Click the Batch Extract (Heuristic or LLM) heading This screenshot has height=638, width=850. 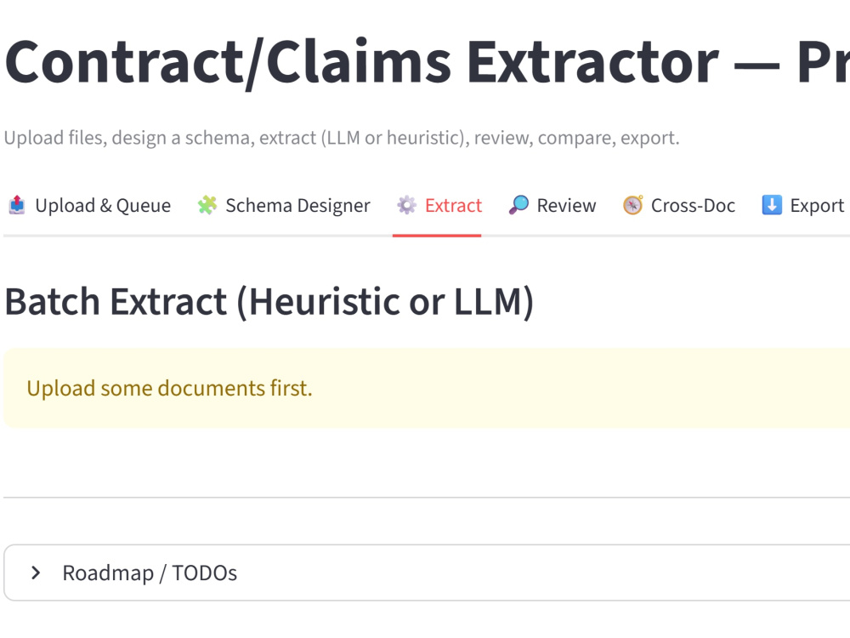(x=269, y=302)
